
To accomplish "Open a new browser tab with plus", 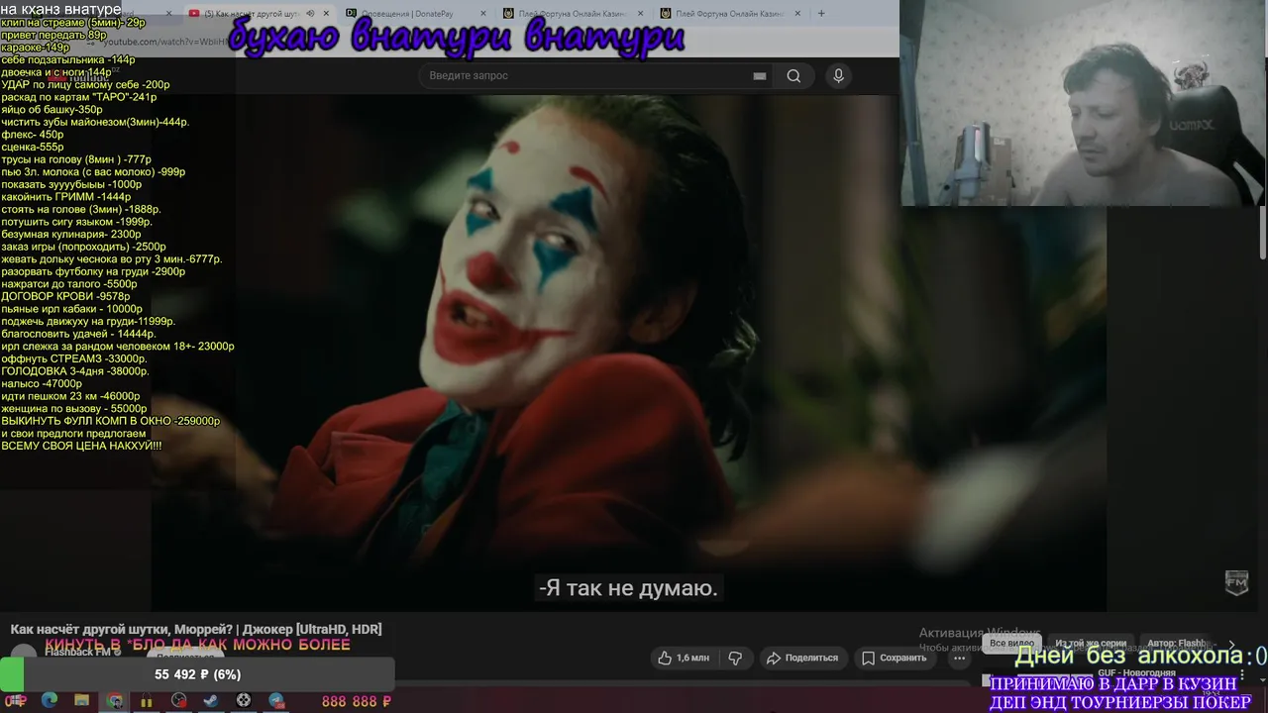I will 821,14.
